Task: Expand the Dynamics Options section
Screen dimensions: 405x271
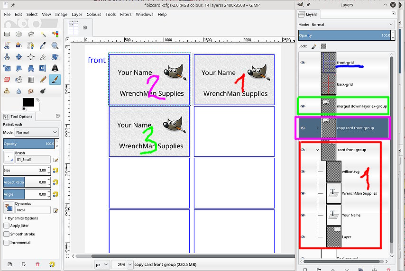Action: click(5, 218)
